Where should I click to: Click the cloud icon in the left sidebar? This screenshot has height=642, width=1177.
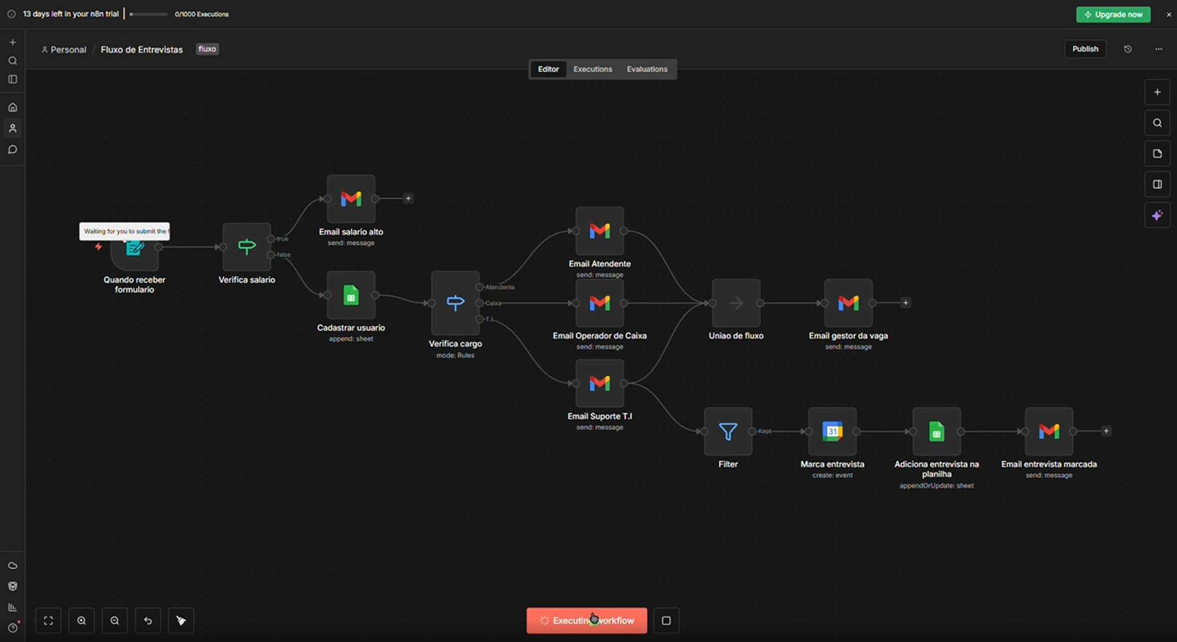click(12, 565)
